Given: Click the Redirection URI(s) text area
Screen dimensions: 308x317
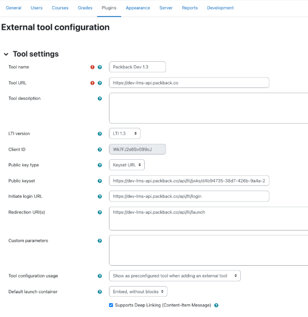Looking at the screenshot, I should [x=209, y=219].
